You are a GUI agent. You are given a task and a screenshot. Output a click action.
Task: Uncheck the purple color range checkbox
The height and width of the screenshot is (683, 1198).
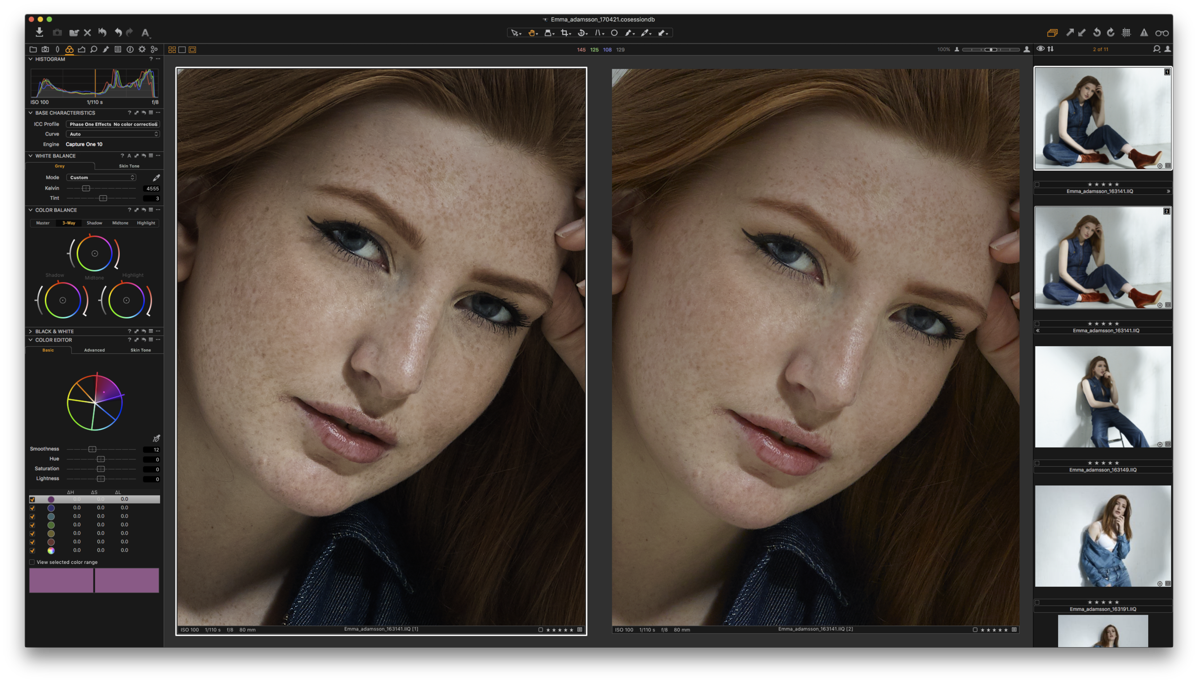click(x=32, y=499)
